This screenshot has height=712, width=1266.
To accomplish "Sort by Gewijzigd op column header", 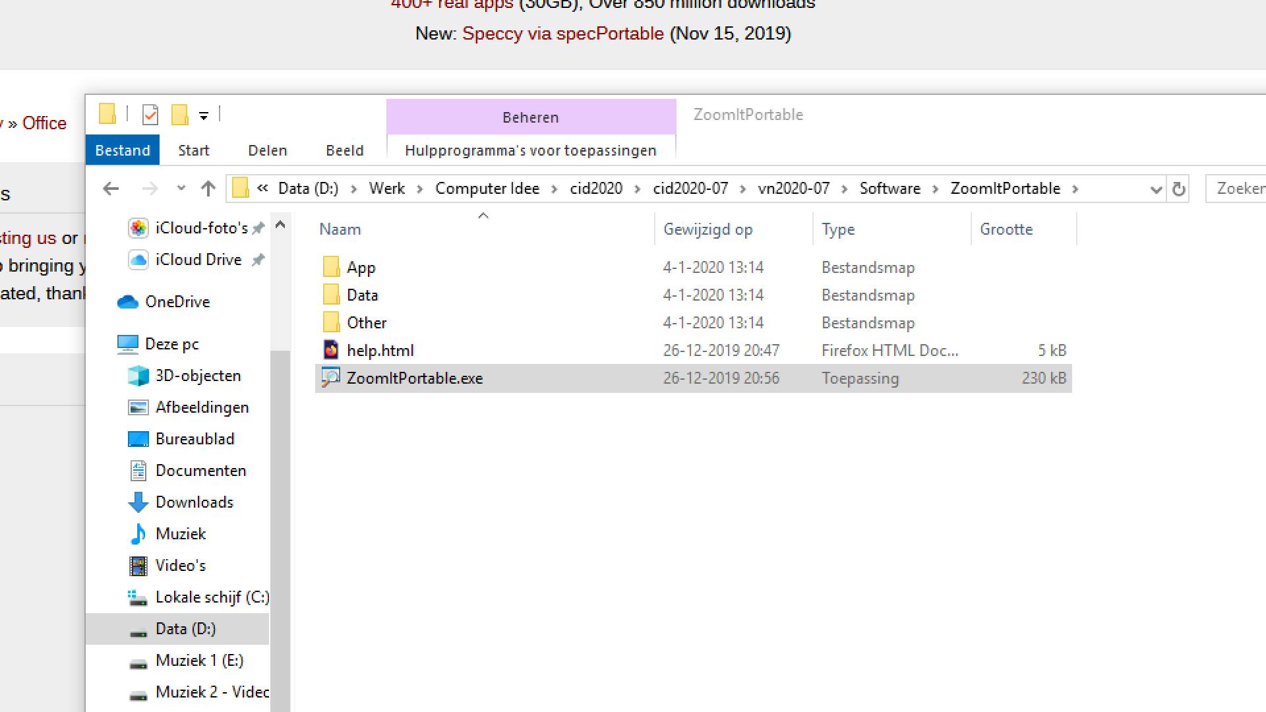I will [708, 229].
